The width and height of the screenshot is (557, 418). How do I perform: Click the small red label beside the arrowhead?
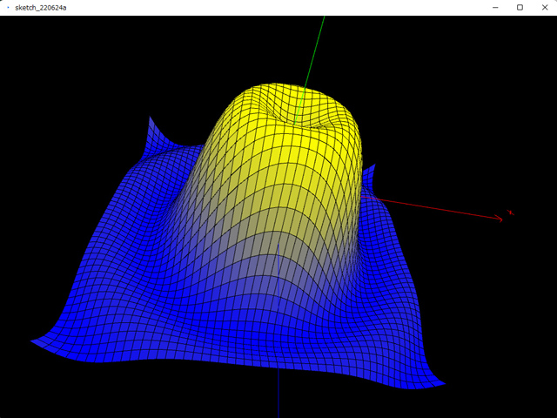[511, 212]
